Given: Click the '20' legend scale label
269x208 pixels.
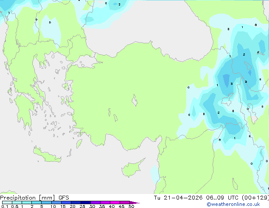Looking at the screenshot, I should pyautogui.click(x=73, y=206).
